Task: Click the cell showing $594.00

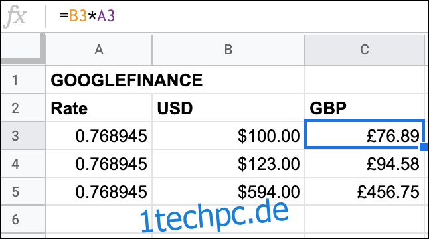Action: click(228, 191)
